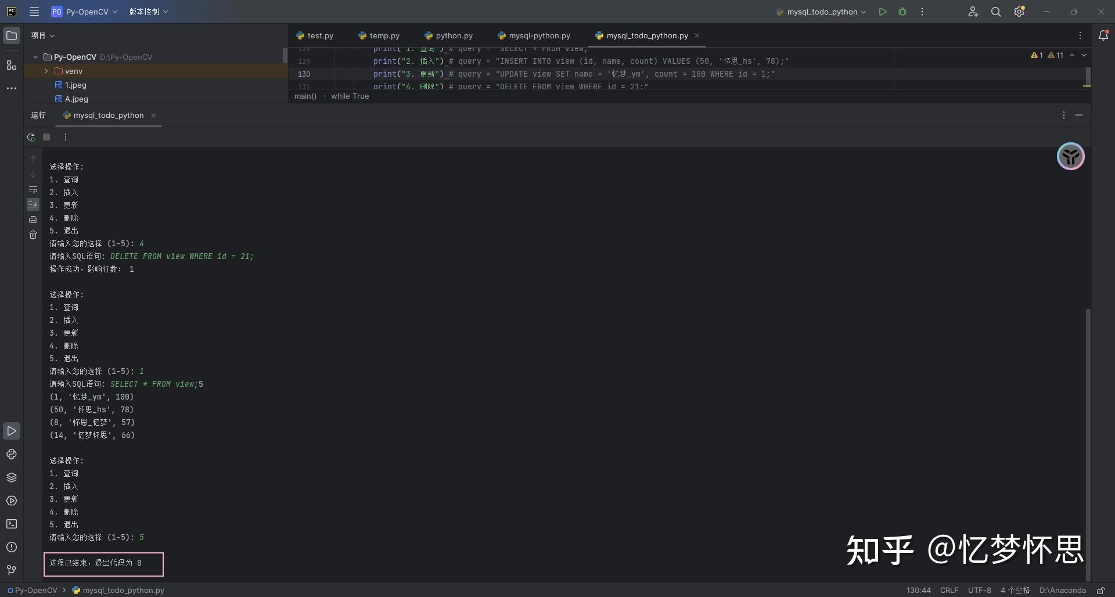The height and width of the screenshot is (597, 1115).
Task: Open Run panel options menu
Action: [x=1064, y=115]
